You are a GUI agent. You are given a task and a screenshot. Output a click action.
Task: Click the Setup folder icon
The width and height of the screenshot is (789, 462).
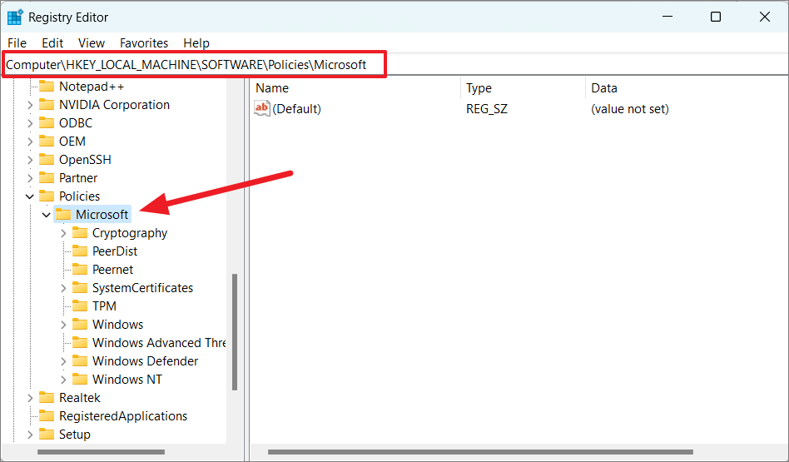coord(47,435)
